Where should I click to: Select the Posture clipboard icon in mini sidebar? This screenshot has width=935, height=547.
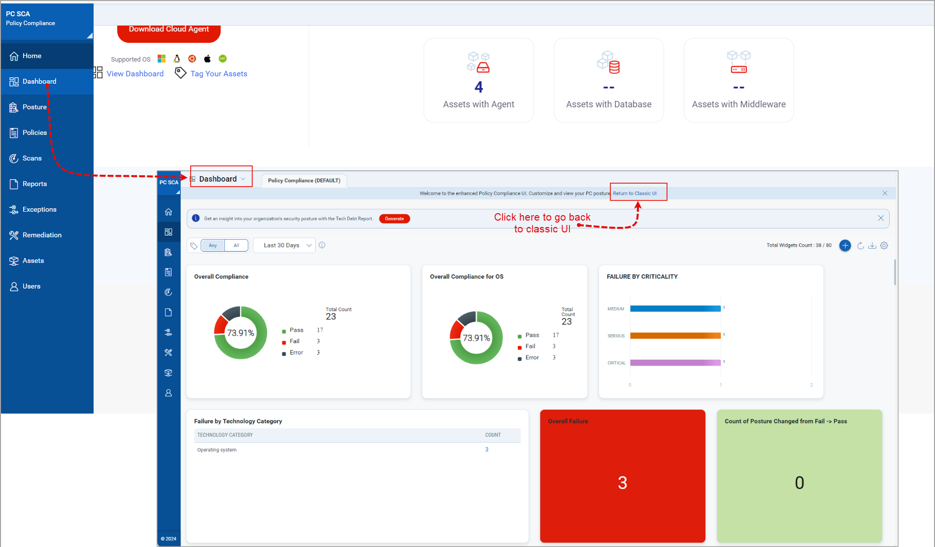point(168,252)
